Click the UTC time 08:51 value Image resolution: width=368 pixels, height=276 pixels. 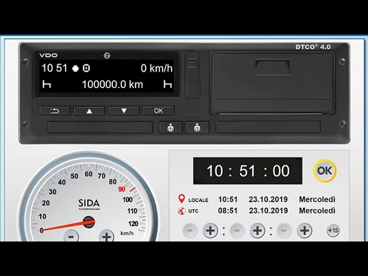coord(228,210)
